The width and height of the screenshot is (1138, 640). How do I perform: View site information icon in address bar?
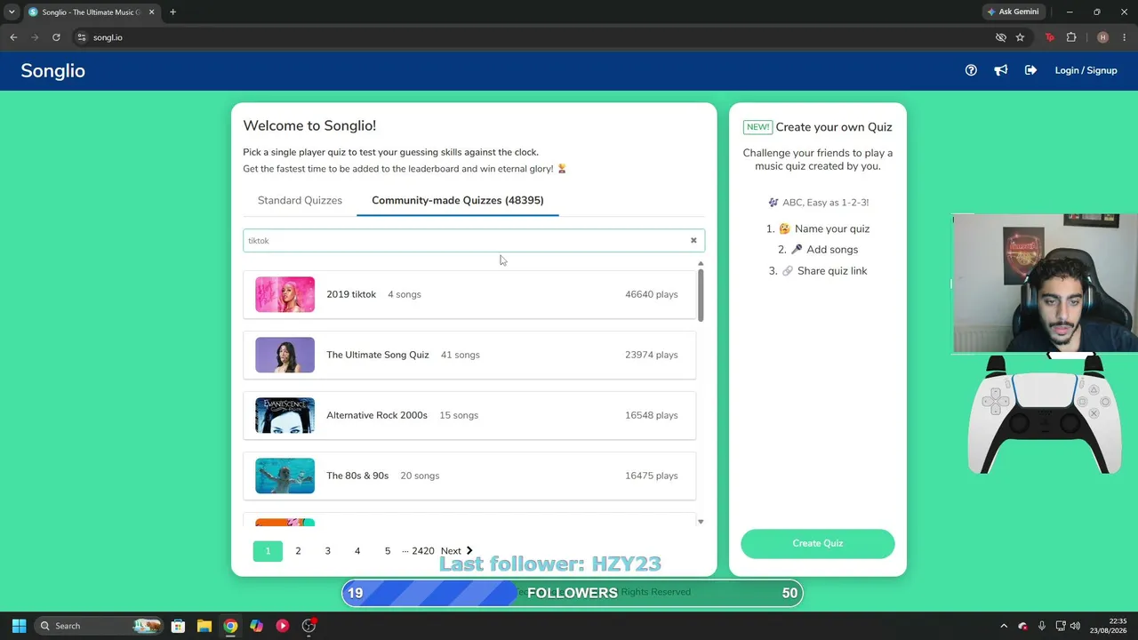coord(82,37)
